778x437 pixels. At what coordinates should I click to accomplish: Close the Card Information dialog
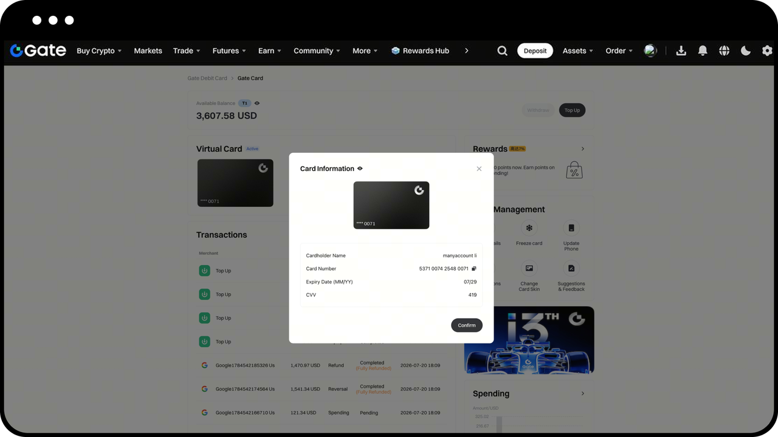click(x=479, y=169)
